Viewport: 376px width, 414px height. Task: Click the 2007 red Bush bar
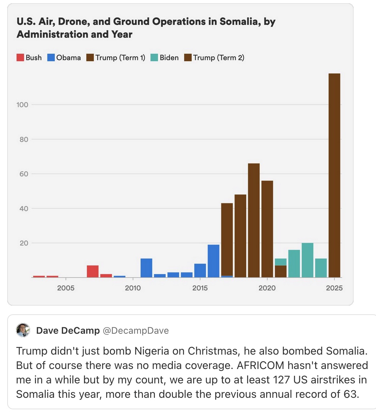pos(93,271)
